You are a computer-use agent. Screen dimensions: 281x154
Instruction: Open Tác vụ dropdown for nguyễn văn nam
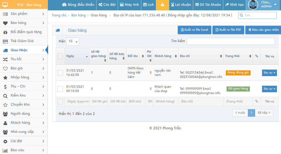tap(269, 73)
